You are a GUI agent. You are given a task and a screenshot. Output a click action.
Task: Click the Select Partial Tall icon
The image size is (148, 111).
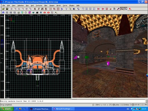42,9
